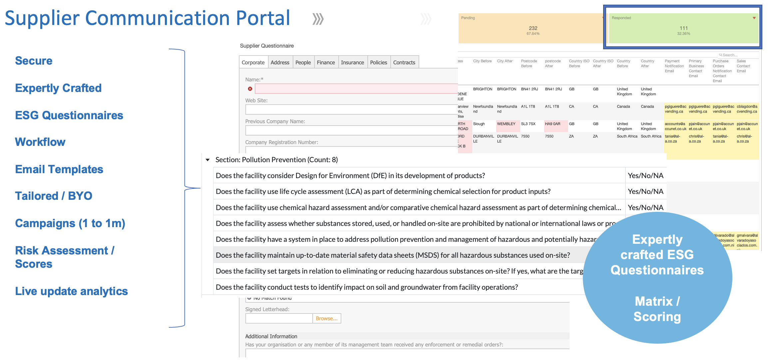Collapse the Pollution Prevention section
The image size is (770, 361).
pos(207,160)
